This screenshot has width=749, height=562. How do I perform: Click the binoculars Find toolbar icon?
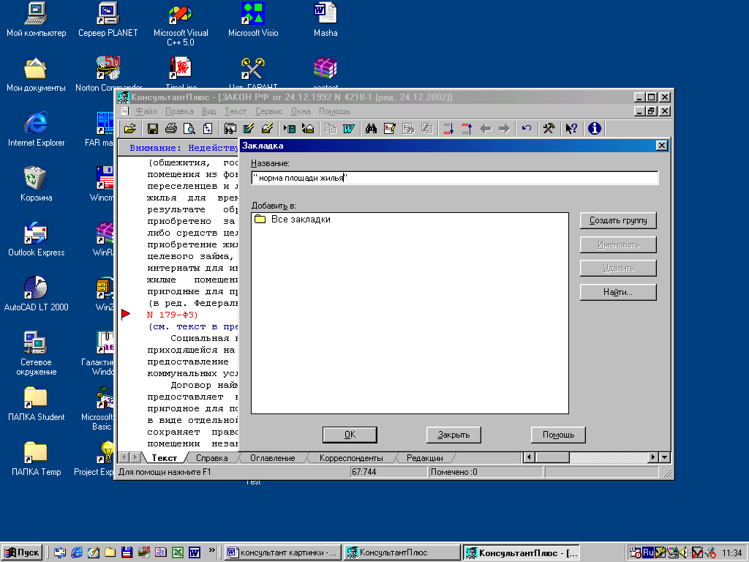[371, 129]
